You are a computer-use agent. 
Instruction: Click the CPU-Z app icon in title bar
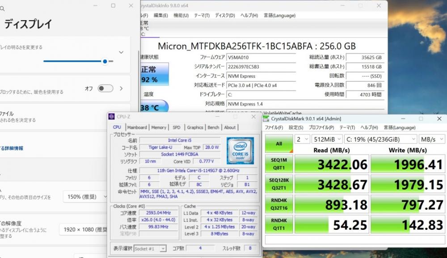[x=111, y=117]
